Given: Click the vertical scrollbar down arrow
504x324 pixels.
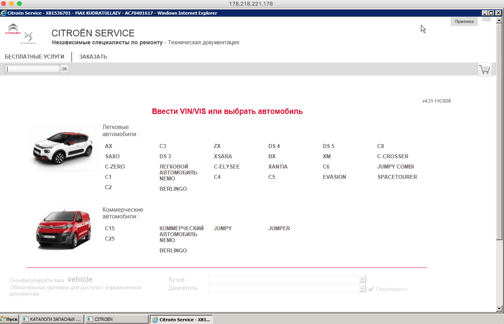Looking at the screenshot, I should coord(500,308).
